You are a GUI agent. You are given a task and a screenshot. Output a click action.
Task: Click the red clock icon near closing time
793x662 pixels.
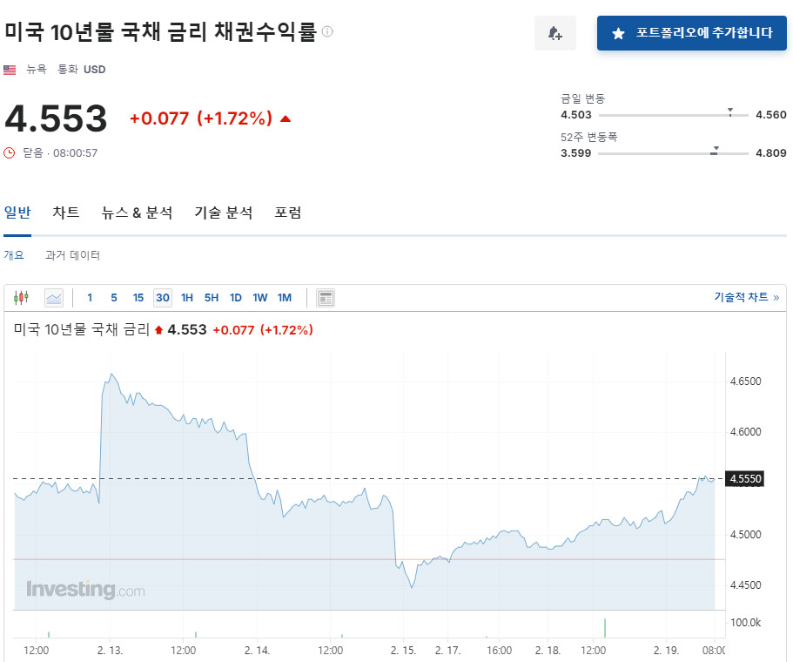click(10, 152)
